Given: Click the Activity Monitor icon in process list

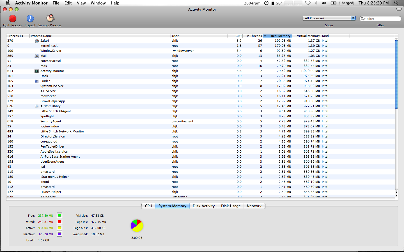Looking at the screenshot, I should pos(37,71).
